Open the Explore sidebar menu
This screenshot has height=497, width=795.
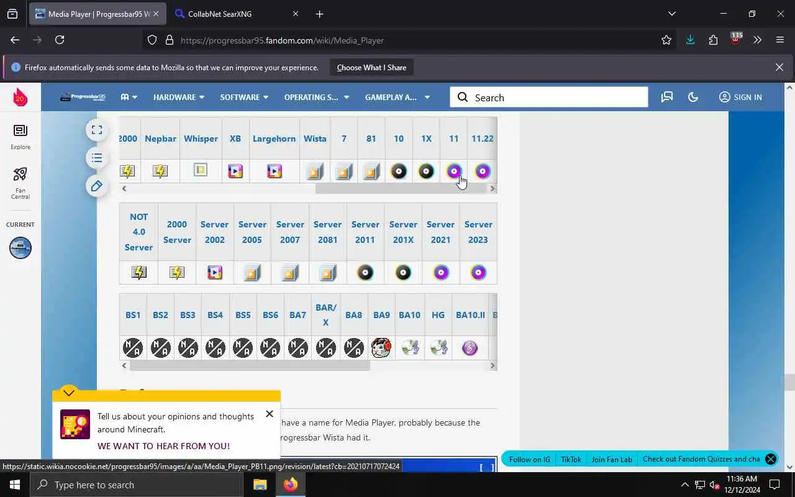[20, 137]
